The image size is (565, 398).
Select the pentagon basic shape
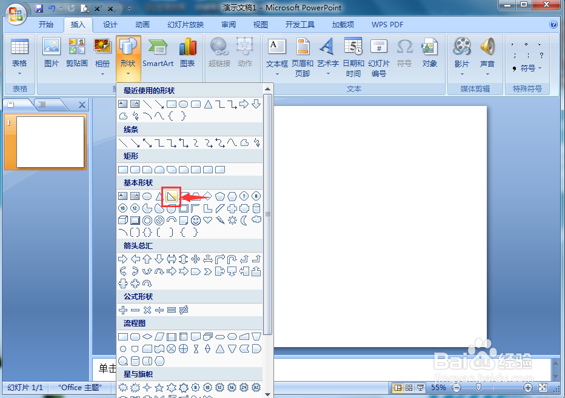click(x=220, y=196)
